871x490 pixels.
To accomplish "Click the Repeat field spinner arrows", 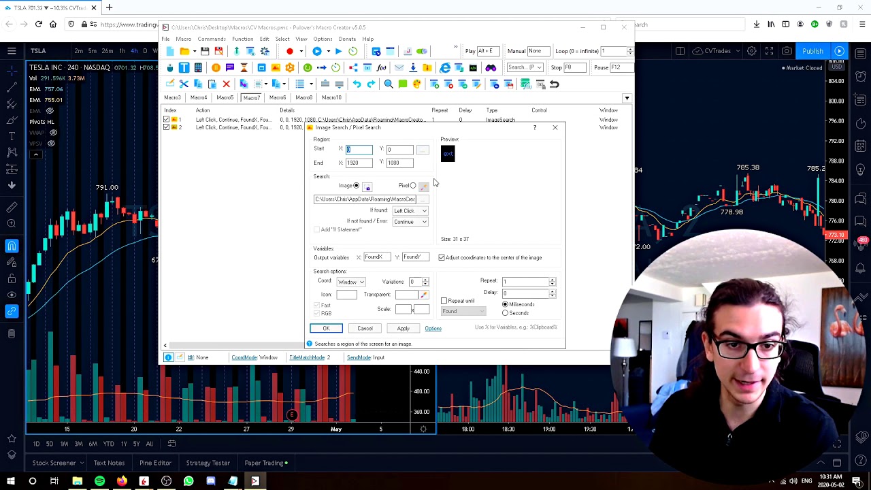I will tap(553, 282).
